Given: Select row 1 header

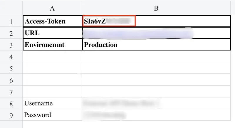Looking at the screenshot, I should [11, 22].
